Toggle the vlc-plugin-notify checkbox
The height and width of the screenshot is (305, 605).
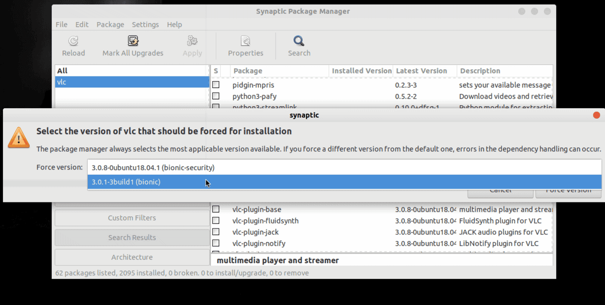216,244
